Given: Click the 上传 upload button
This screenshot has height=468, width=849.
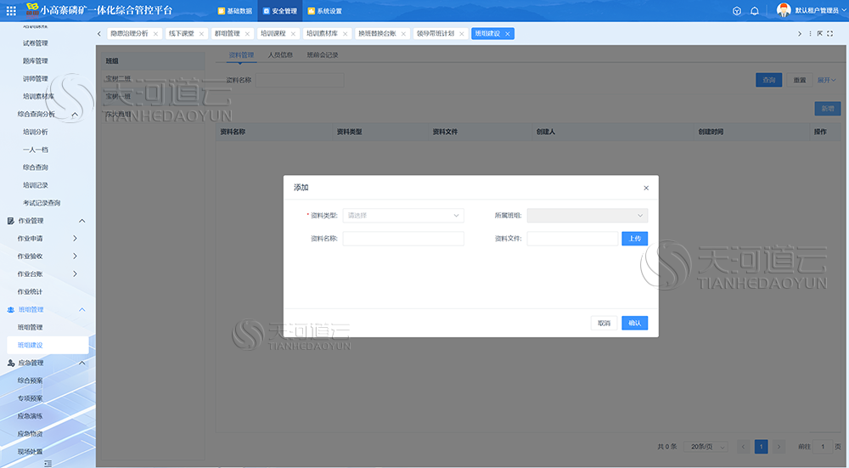Looking at the screenshot, I should [634, 239].
